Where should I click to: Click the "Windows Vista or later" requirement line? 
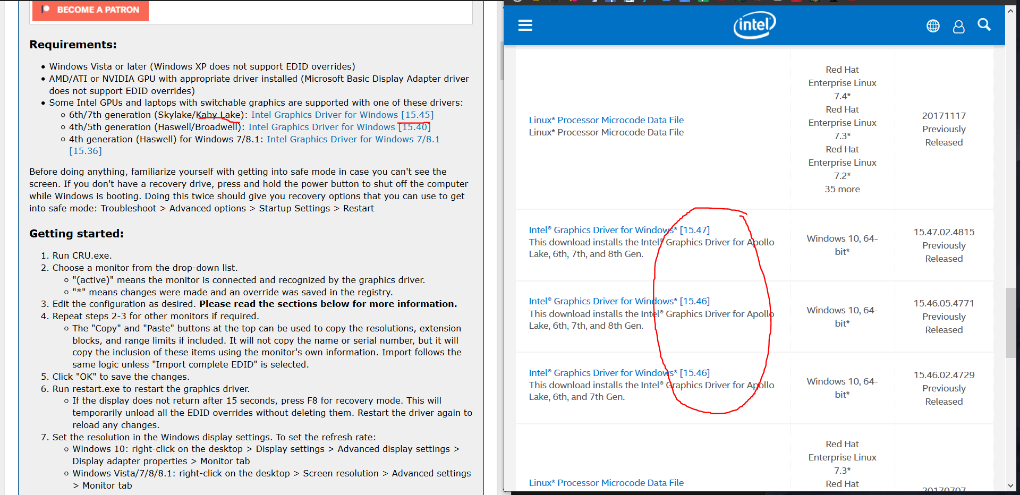(202, 66)
